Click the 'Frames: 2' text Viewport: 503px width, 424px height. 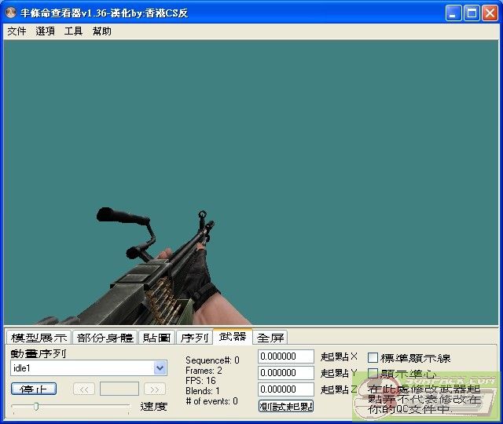(204, 371)
